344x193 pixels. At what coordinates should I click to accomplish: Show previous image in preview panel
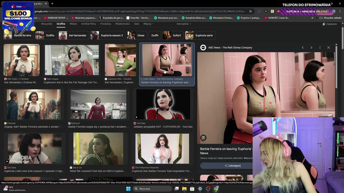point(303,47)
